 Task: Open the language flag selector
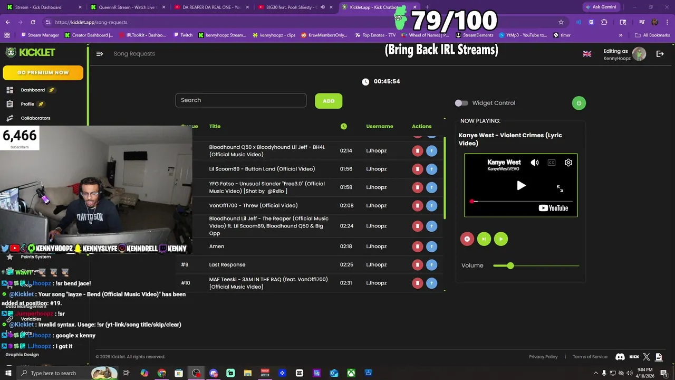tap(587, 54)
